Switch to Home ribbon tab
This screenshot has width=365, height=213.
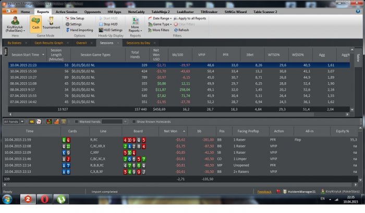point(25,11)
